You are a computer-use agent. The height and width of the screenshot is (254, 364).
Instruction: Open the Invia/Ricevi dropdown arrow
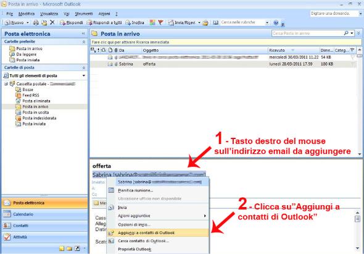point(199,23)
